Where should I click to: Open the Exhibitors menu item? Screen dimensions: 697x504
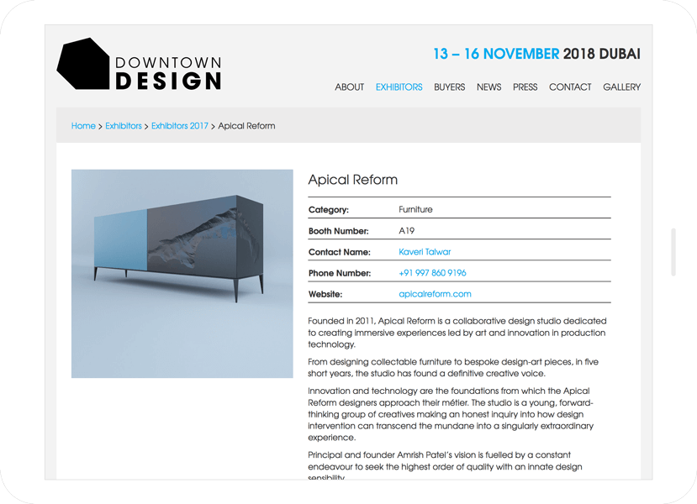[399, 87]
